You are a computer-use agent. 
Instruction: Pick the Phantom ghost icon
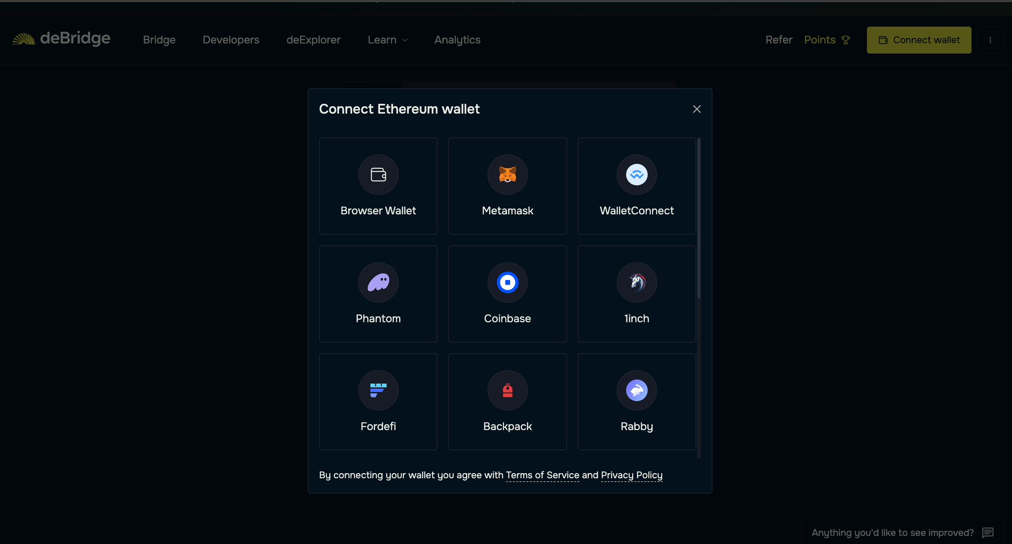pyautogui.click(x=378, y=282)
